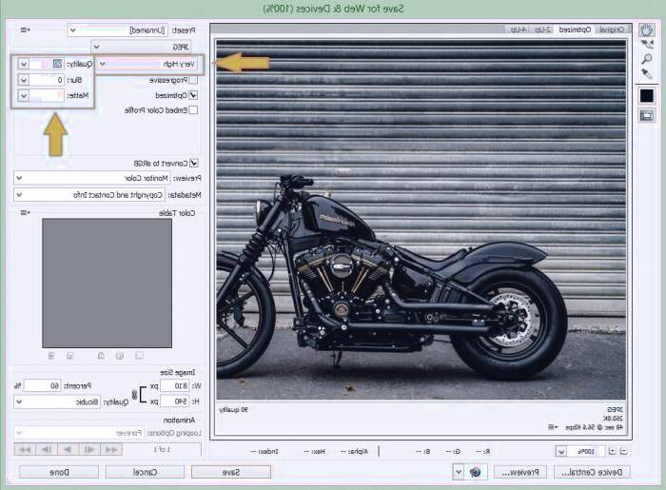Uncheck the Optimized checkbox
The height and width of the screenshot is (490, 666).
click(193, 95)
